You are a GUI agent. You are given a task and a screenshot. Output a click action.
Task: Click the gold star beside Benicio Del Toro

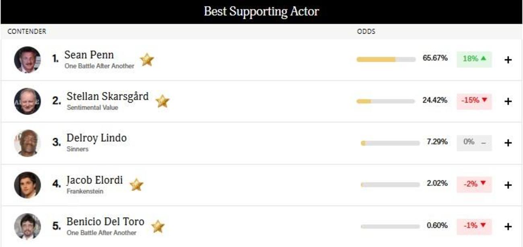pyautogui.click(x=158, y=227)
